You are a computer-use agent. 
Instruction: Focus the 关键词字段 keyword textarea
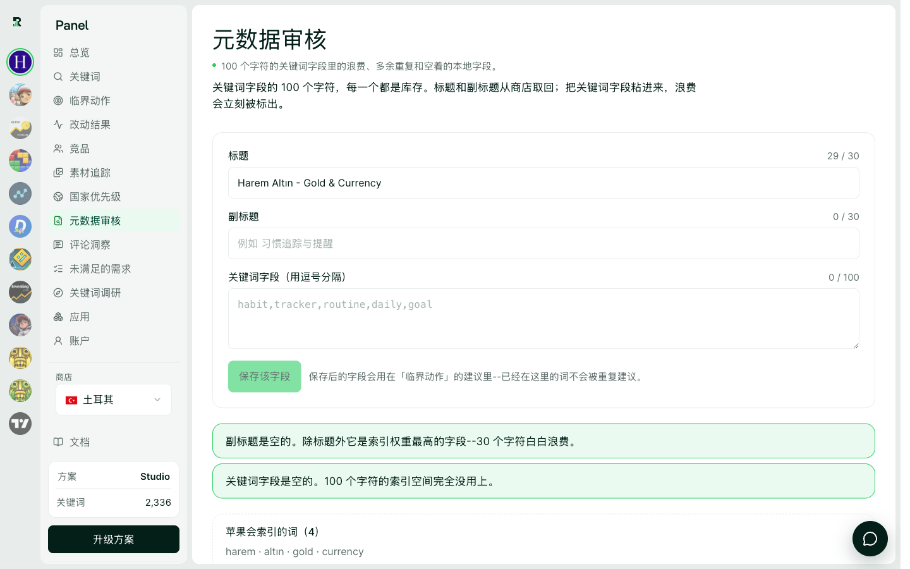pyautogui.click(x=543, y=319)
